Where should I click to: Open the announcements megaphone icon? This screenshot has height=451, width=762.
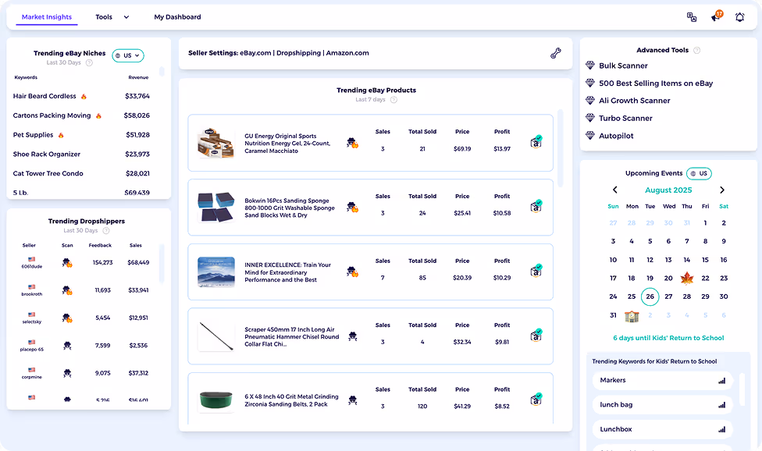717,16
